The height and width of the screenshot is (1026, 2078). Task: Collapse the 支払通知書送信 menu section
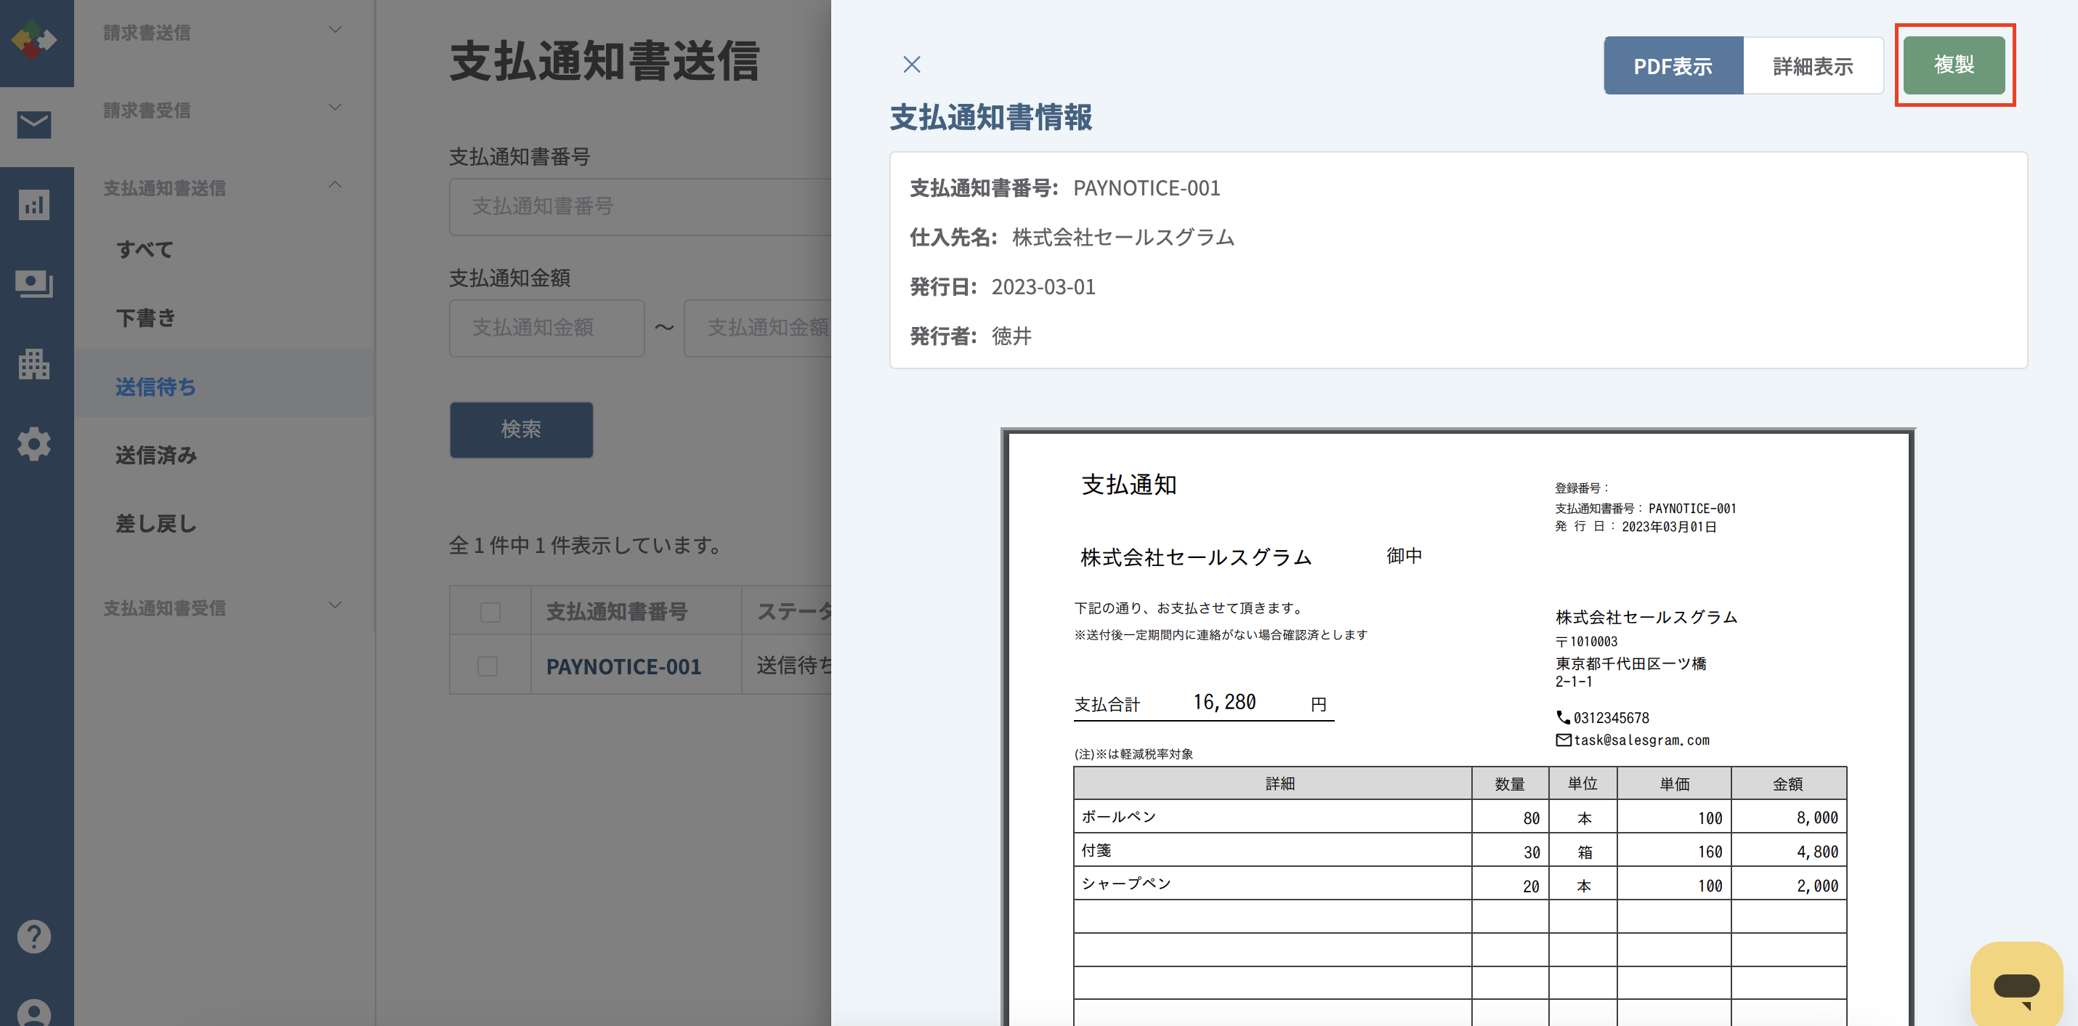225,188
